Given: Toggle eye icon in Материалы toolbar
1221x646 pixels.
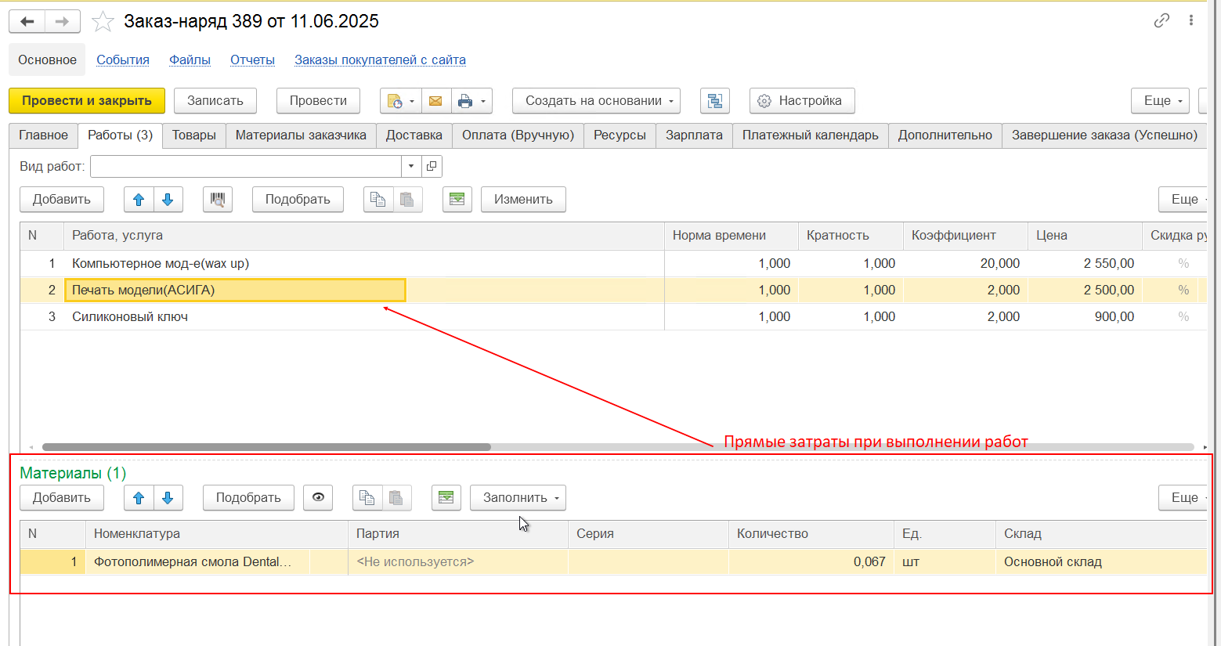Looking at the screenshot, I should point(318,498).
